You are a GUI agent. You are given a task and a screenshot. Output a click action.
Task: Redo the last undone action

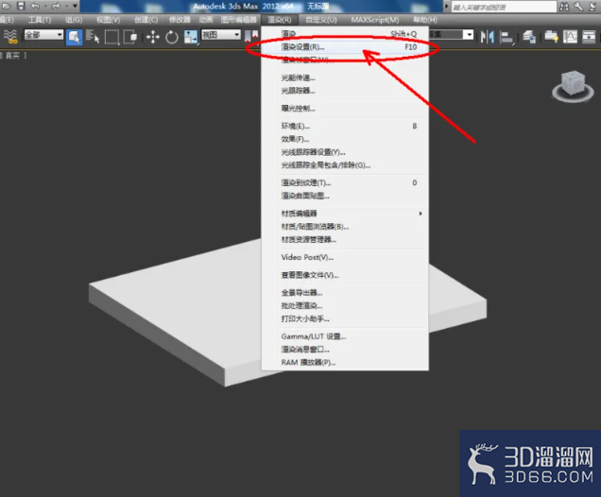pos(56,6)
